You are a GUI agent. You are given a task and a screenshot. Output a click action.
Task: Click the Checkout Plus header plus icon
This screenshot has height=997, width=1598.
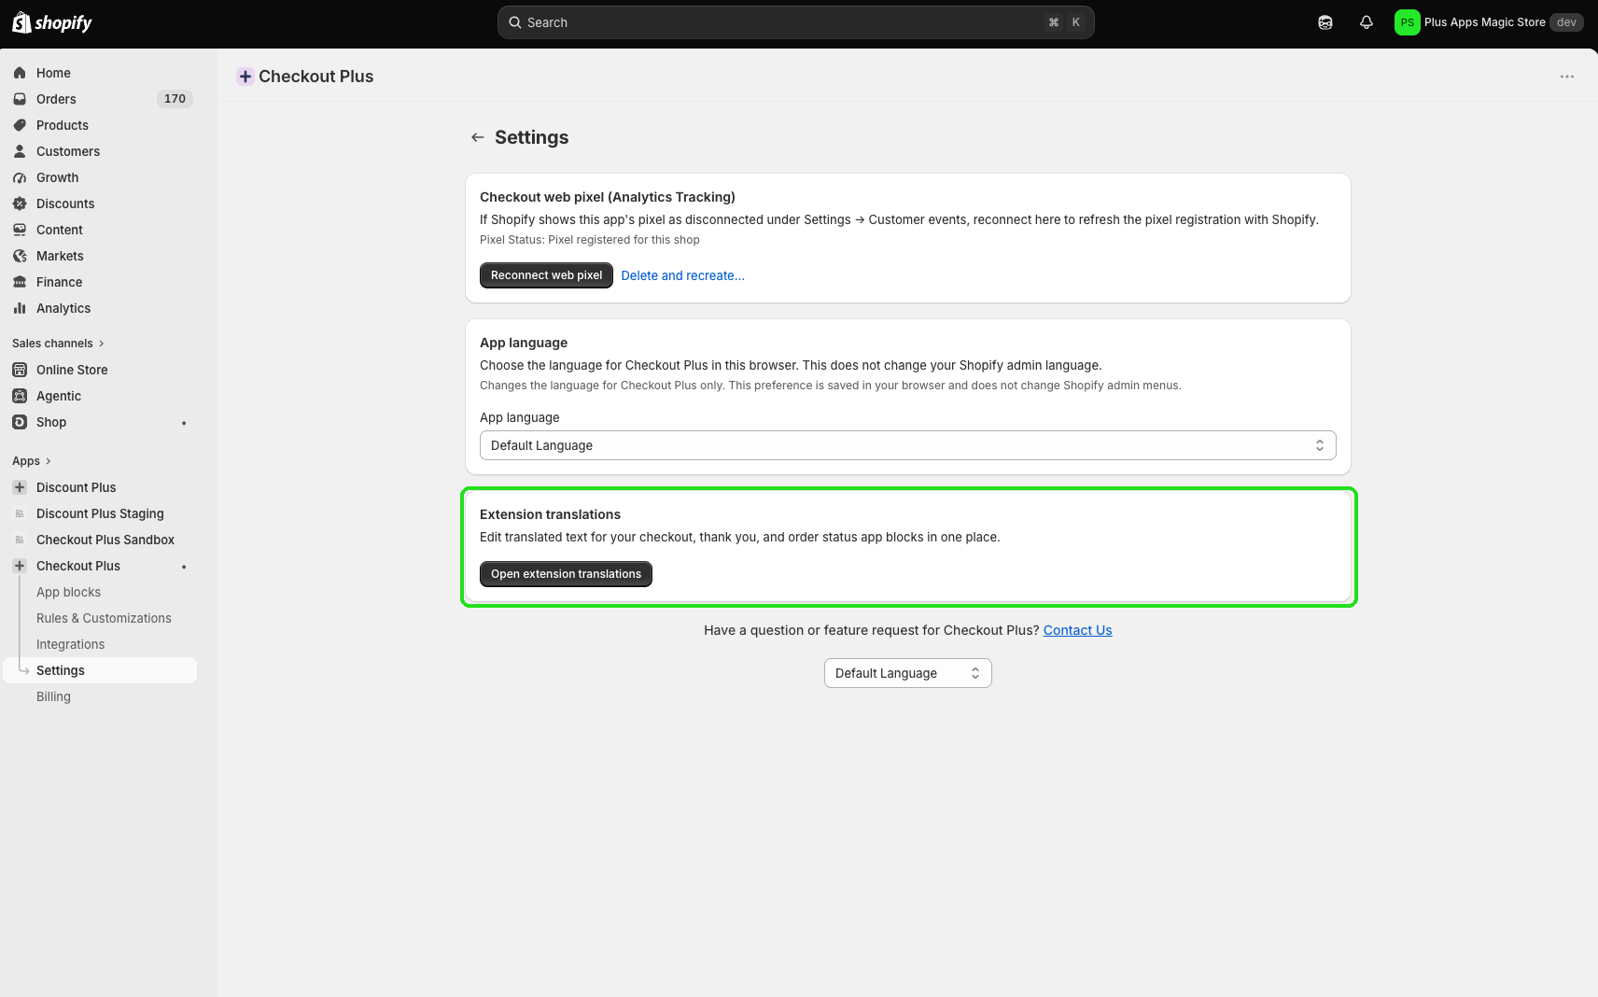click(x=245, y=77)
